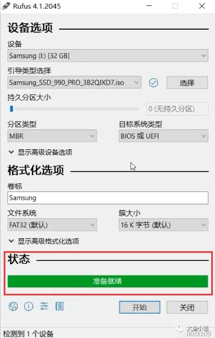Show the log window icon
The width and height of the screenshot is (215, 338).
tap(60, 306)
